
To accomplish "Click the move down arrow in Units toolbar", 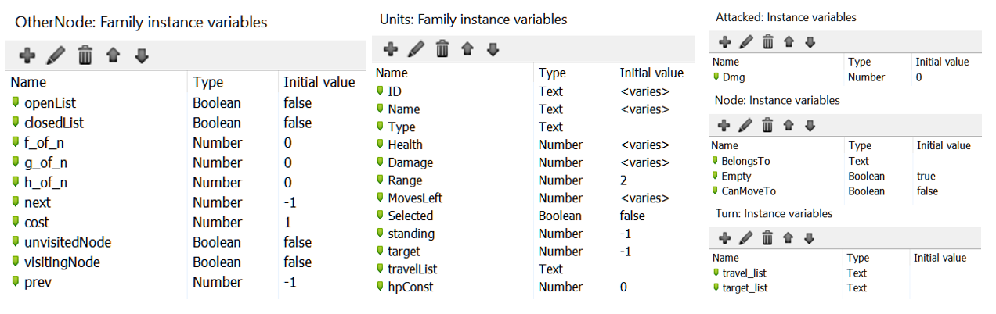I will 493,48.
